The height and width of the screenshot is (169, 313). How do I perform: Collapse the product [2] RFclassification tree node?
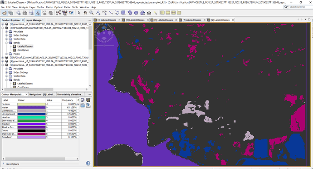(x=3, y=28)
